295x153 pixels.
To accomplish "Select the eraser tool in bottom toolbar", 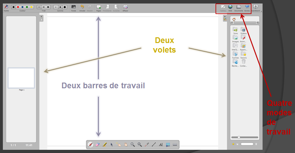I will tap(98, 145).
